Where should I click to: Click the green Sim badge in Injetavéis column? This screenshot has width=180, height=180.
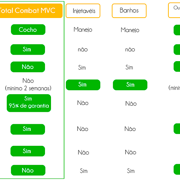83,85
